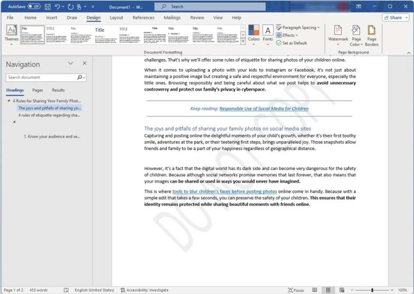Screen dimensions: 414x294
Task: Click the Save icon in title bar
Action: [x=48, y=7]
